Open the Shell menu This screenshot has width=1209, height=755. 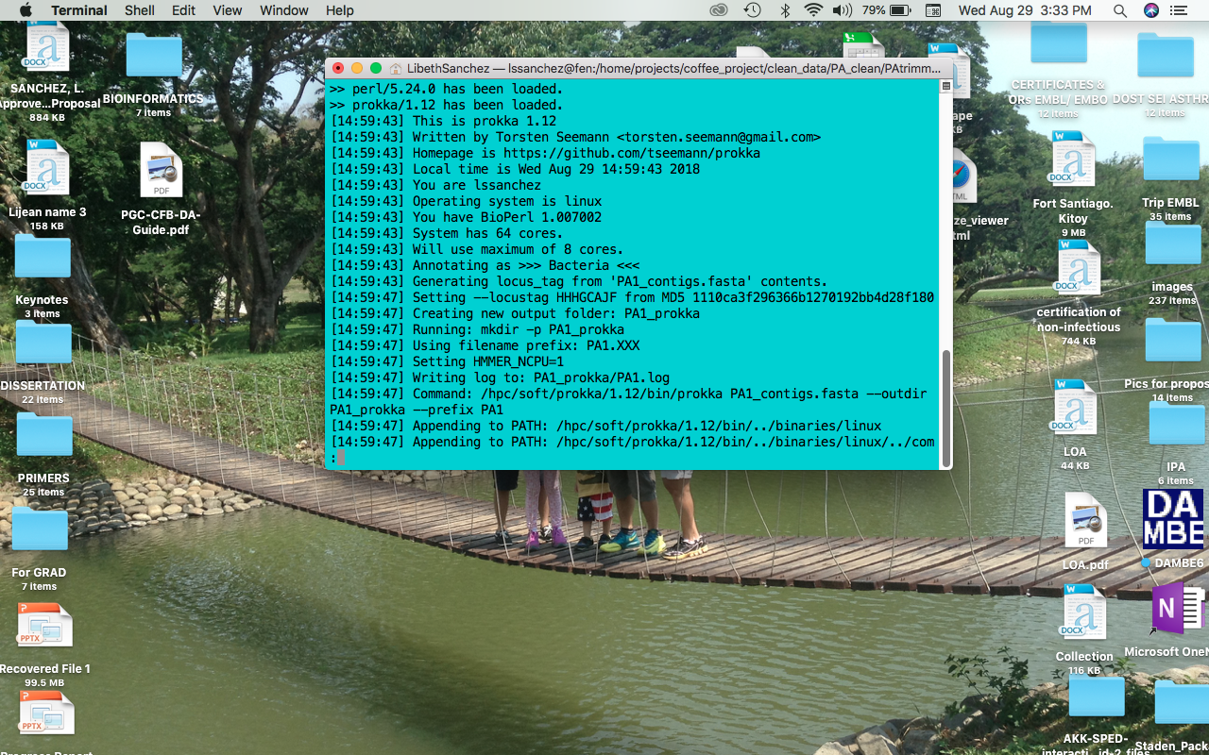[x=140, y=10]
